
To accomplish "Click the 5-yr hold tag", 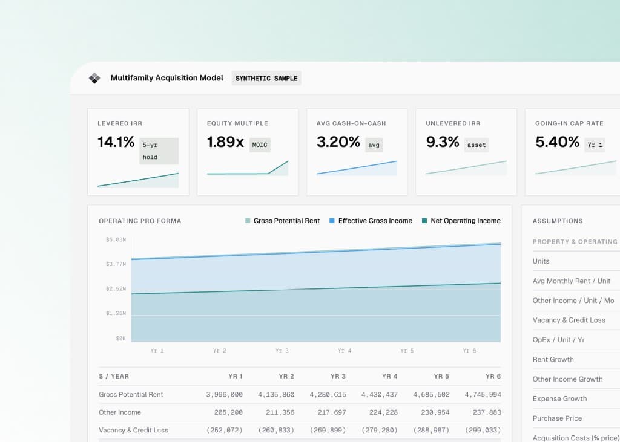I will tap(159, 151).
